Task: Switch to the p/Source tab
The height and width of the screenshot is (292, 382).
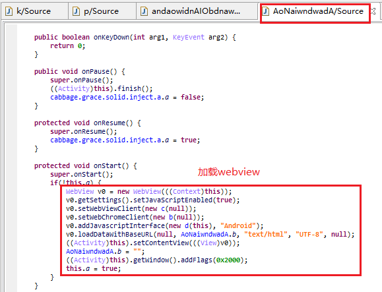Action: point(102,11)
